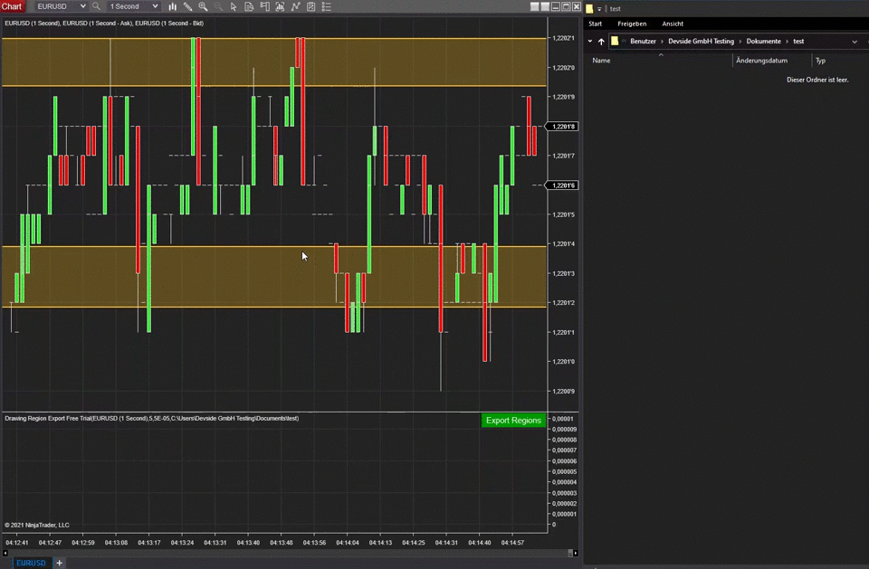Sort files by Änderungsdatum column header
The image size is (869, 569).
[x=761, y=61]
